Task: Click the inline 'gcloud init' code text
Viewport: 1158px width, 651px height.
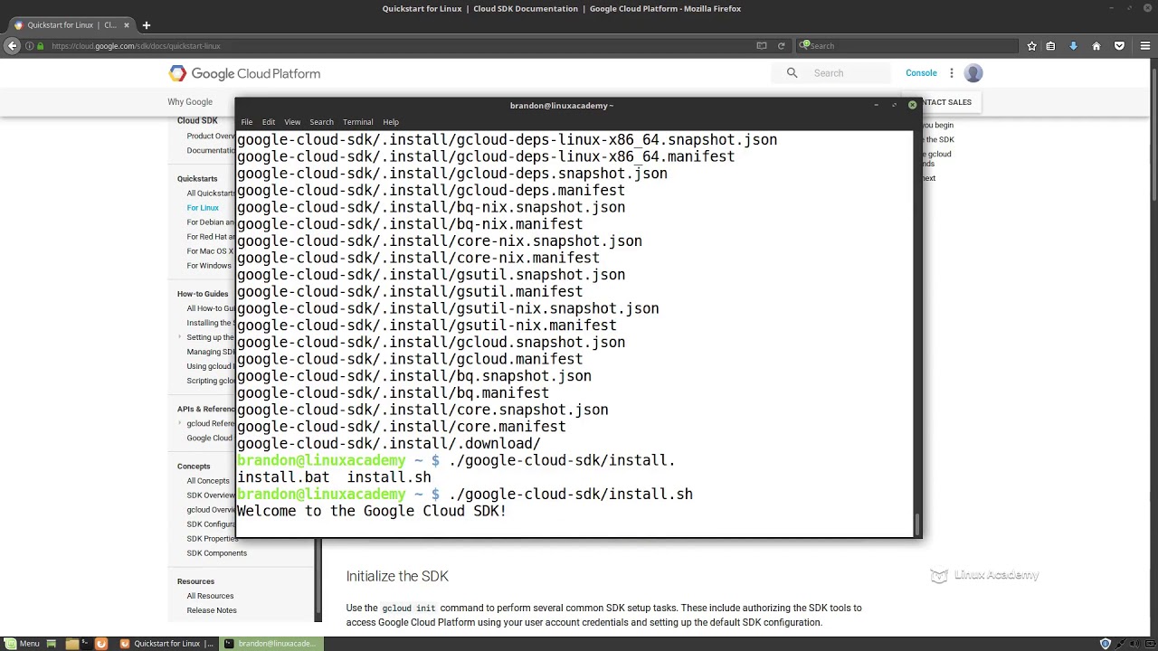Action: point(408,609)
